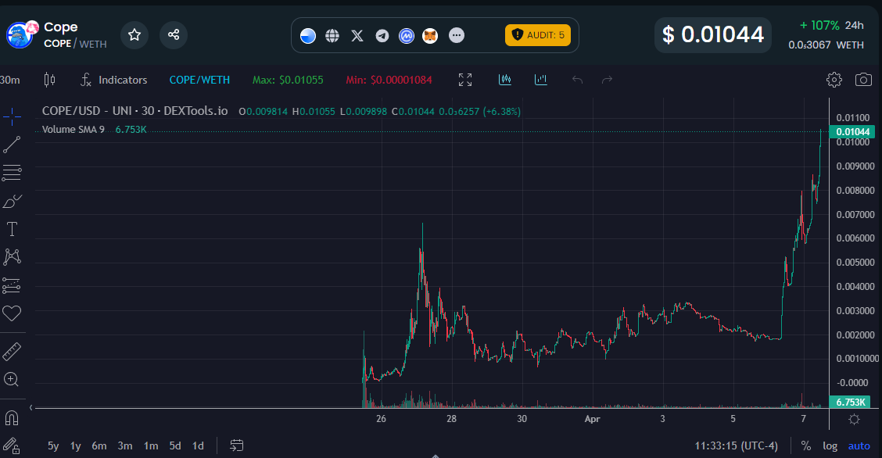The height and width of the screenshot is (458, 882).
Task: Select the brush drawing tool
Action: tap(12, 201)
